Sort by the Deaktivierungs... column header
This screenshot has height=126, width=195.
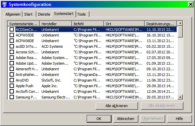point(161,24)
